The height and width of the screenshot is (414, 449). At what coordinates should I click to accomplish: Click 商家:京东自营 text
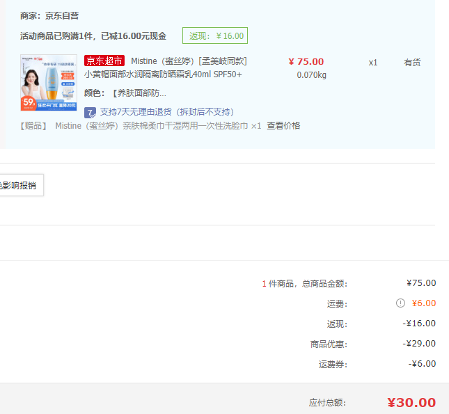pyautogui.click(x=49, y=16)
